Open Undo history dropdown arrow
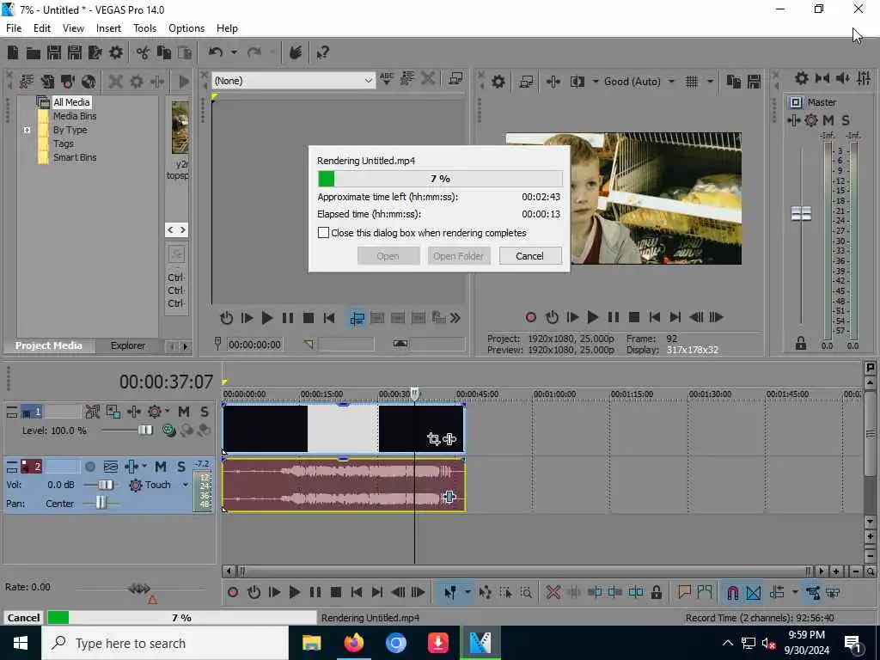880x660 pixels. (234, 52)
